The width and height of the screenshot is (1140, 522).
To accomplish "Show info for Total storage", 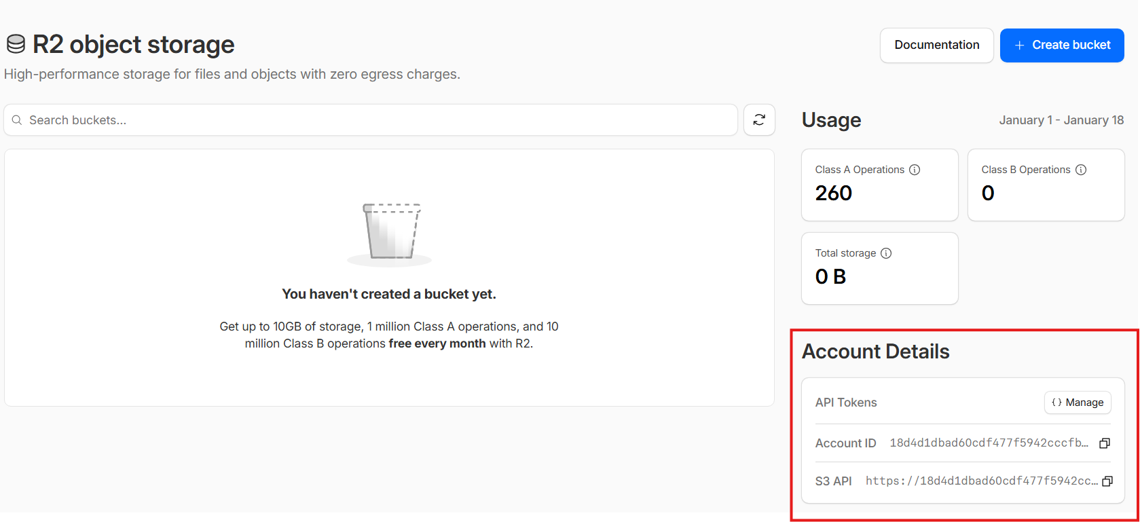I will pyautogui.click(x=886, y=253).
